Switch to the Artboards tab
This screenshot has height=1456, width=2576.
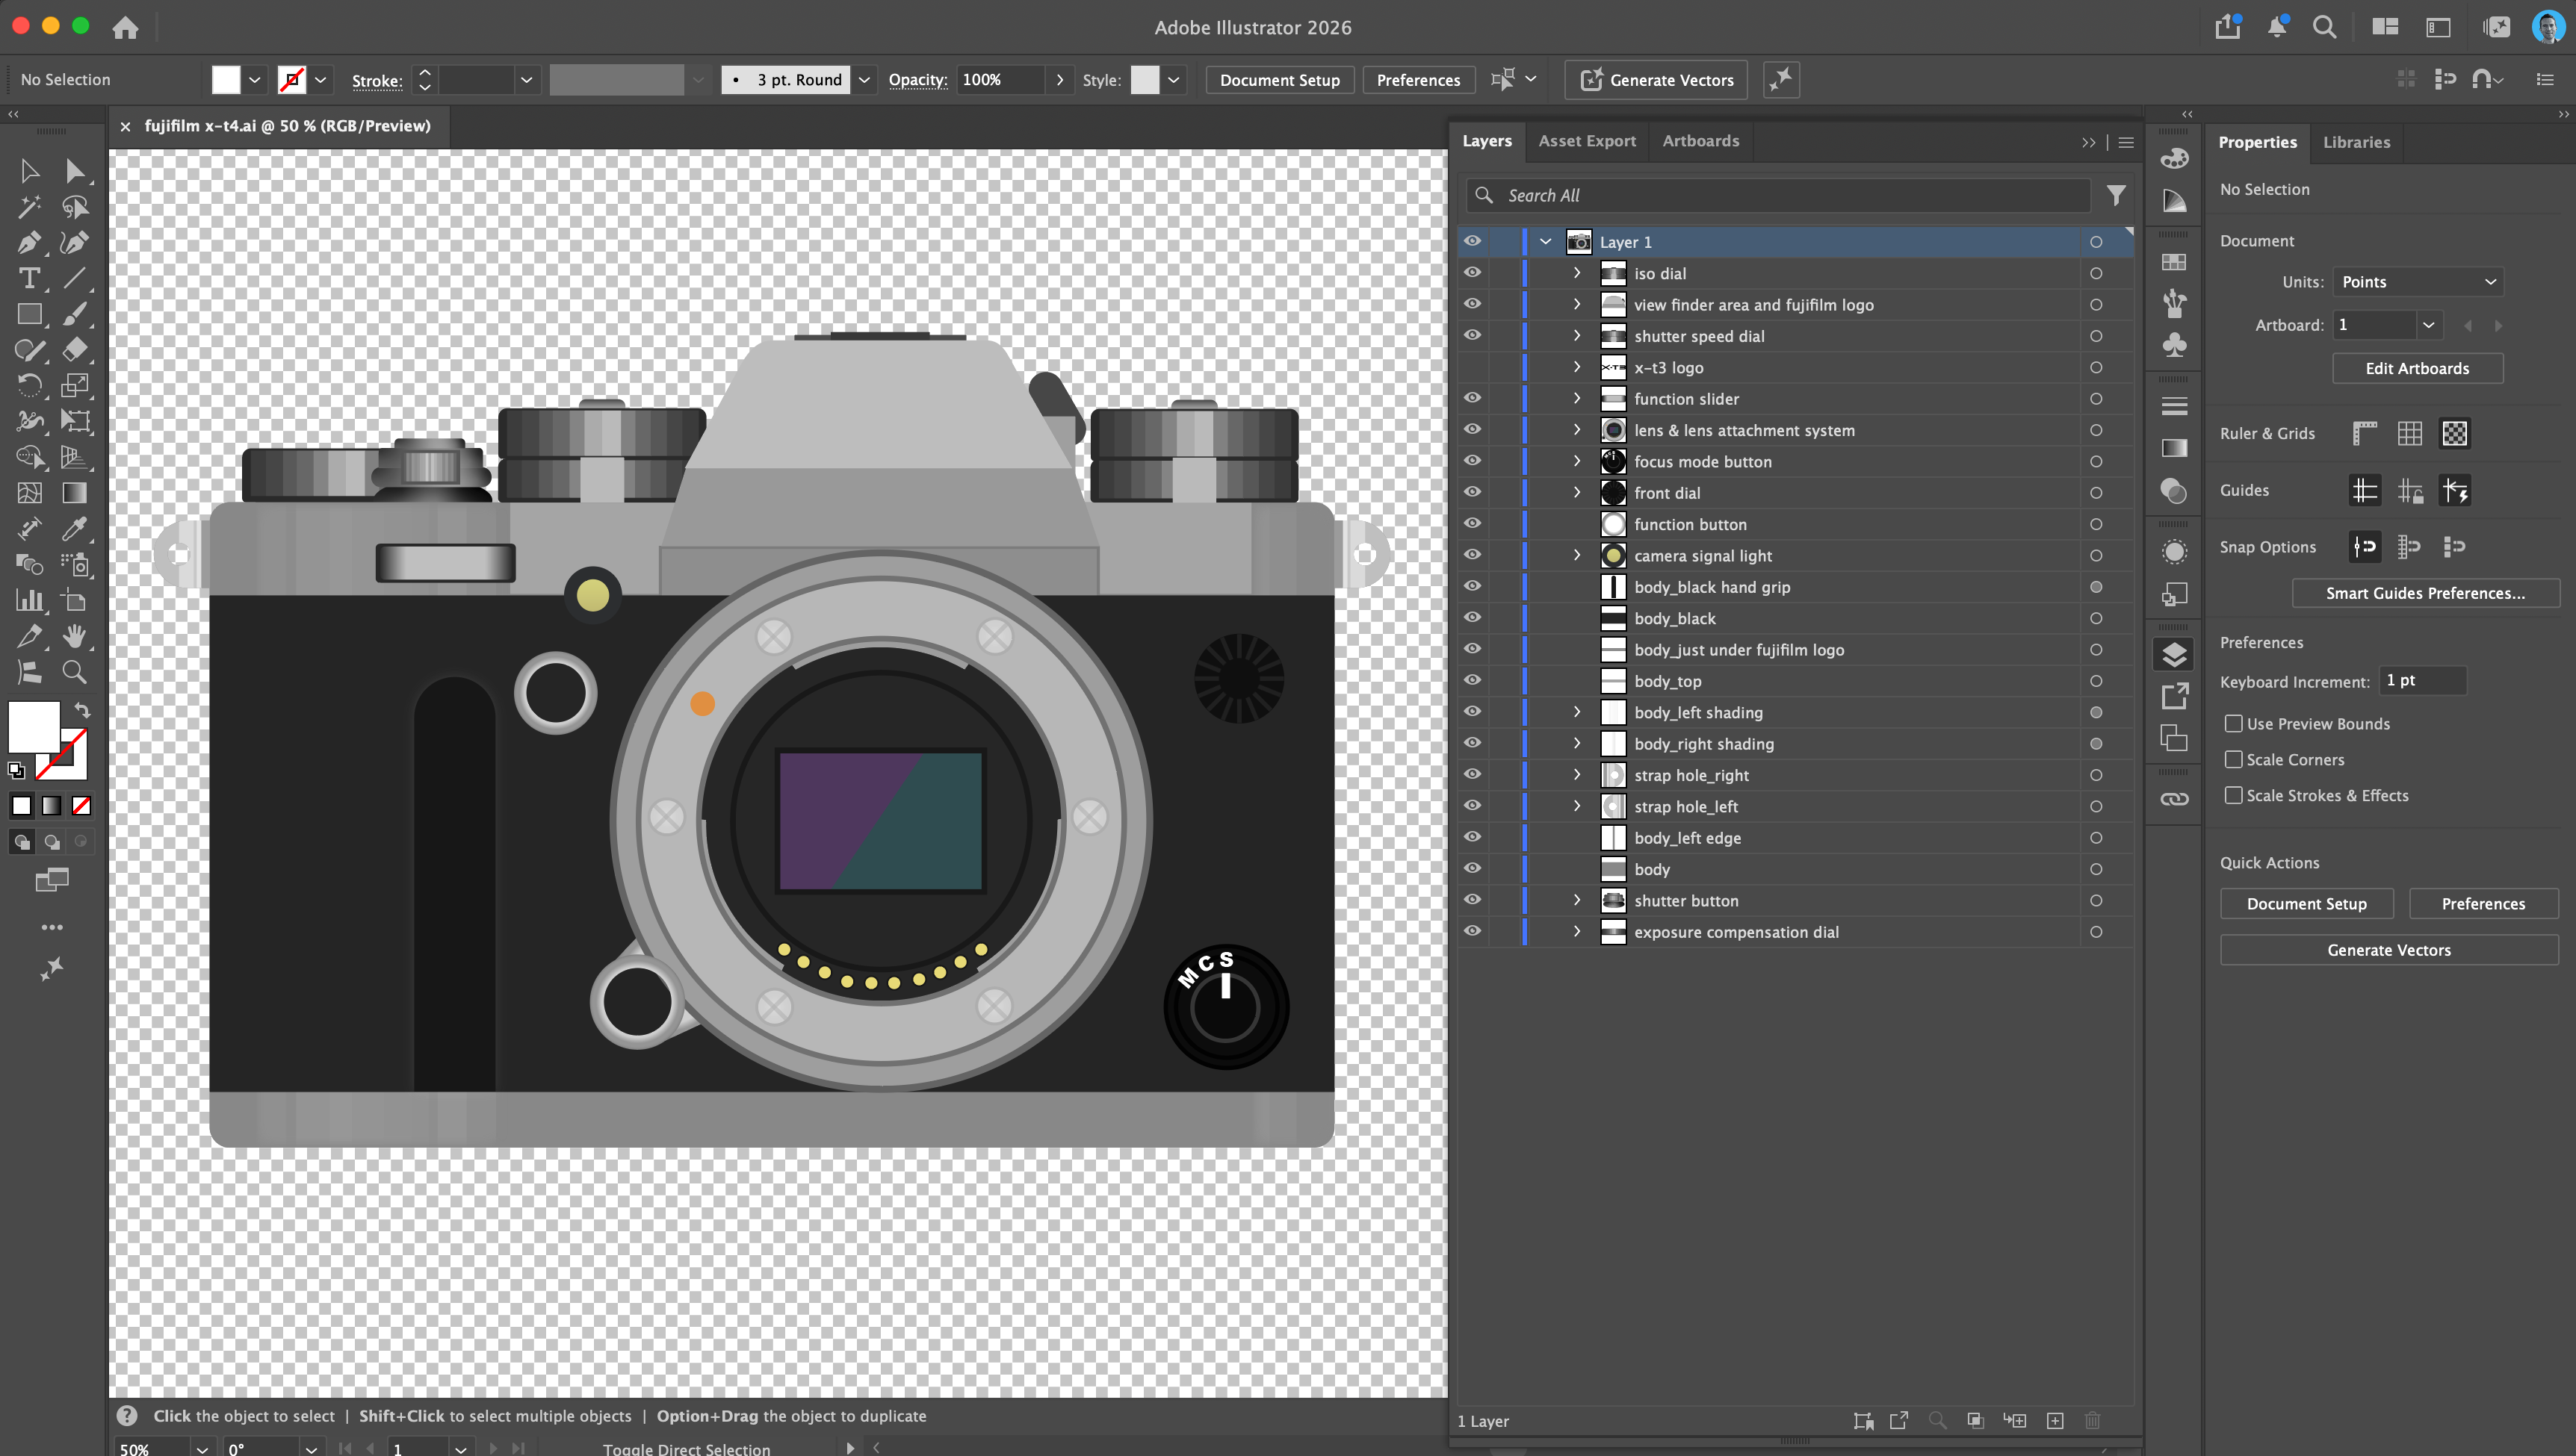(1700, 141)
